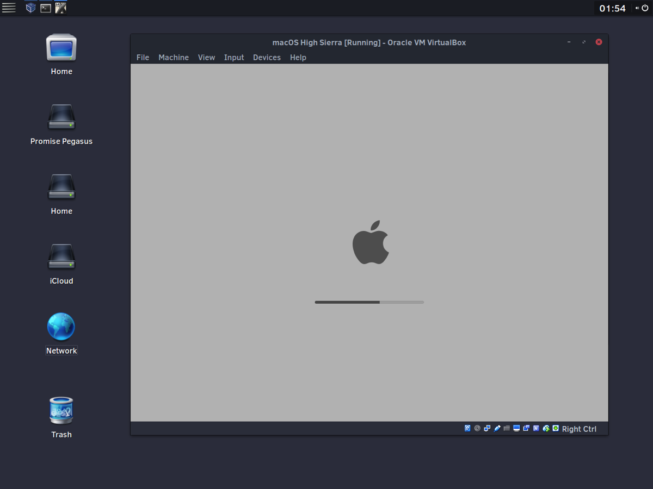Click the 01:54 clock
Image resolution: width=653 pixels, height=489 pixels.
click(613, 8)
